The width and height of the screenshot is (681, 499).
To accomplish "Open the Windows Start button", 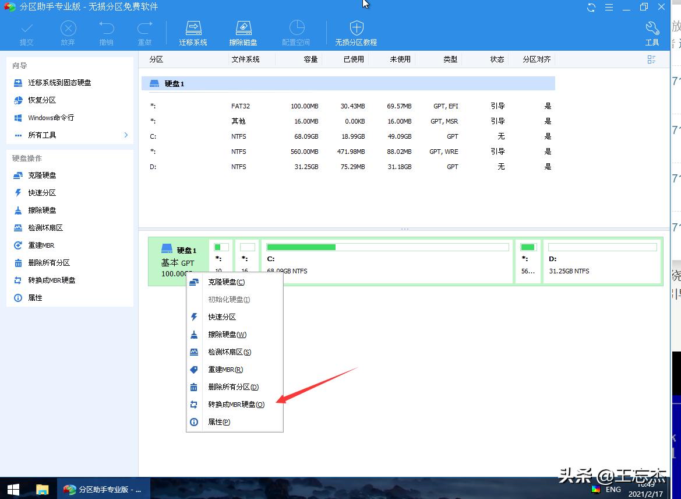I will coord(13,489).
